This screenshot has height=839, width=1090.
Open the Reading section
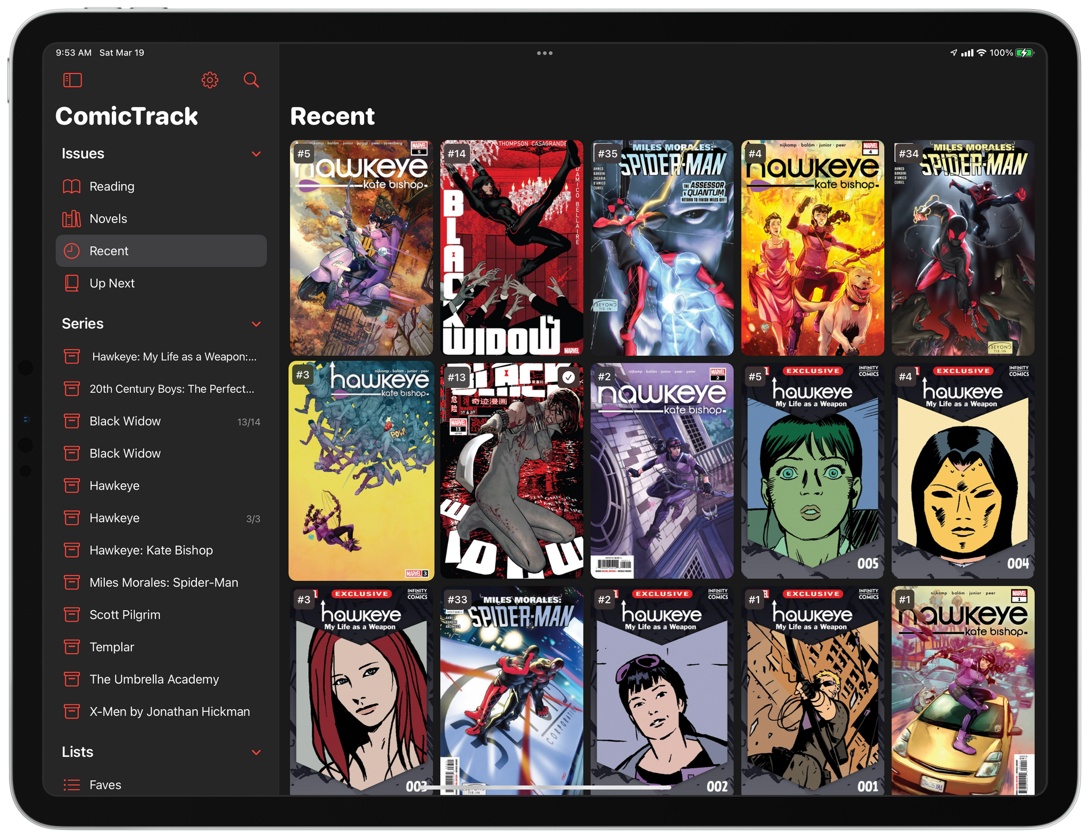click(161, 186)
